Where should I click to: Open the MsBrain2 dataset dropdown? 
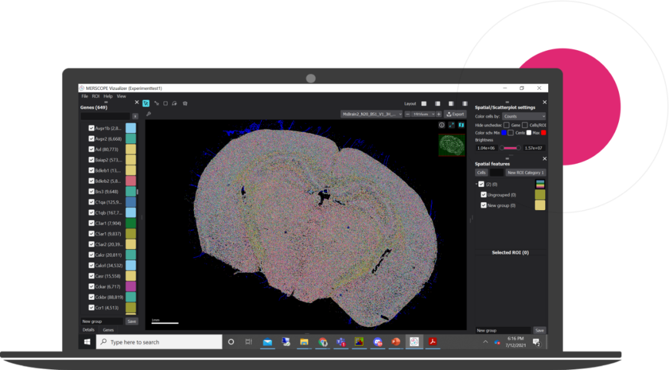click(372, 114)
